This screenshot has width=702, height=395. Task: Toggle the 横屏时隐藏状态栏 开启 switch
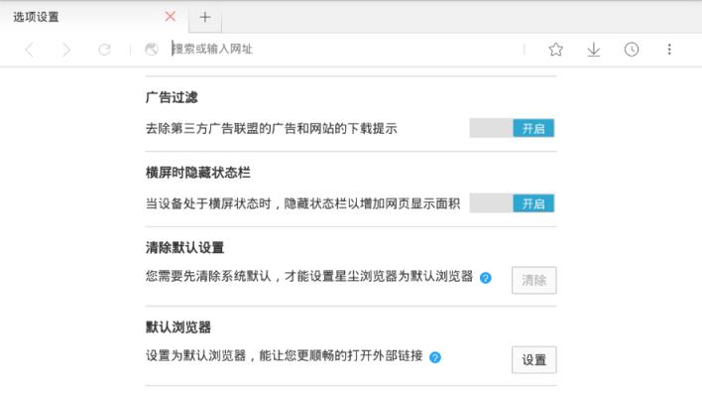point(513,203)
